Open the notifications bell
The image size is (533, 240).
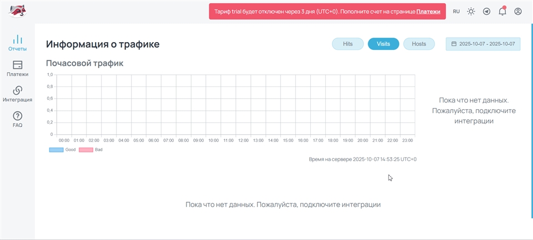pos(502,11)
